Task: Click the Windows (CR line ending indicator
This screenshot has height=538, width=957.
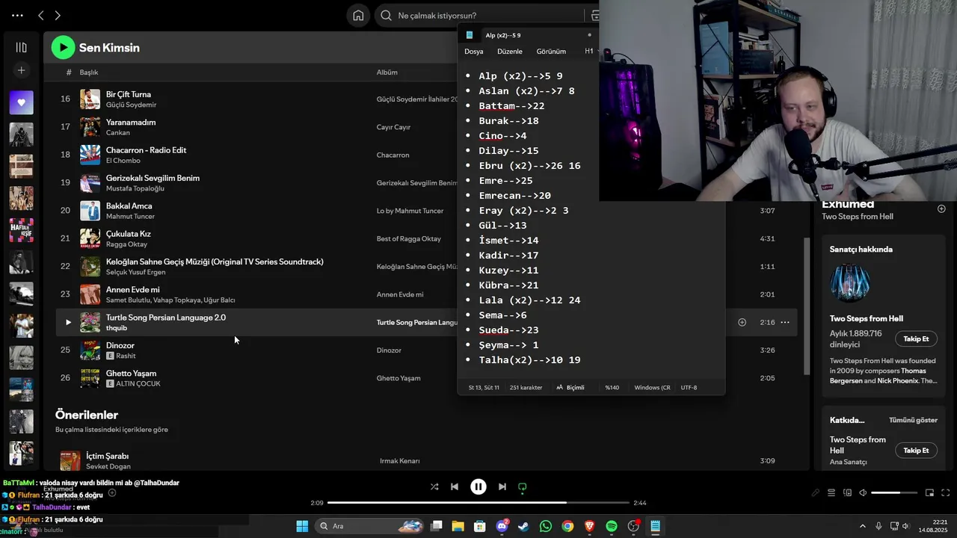Action: pyautogui.click(x=652, y=388)
